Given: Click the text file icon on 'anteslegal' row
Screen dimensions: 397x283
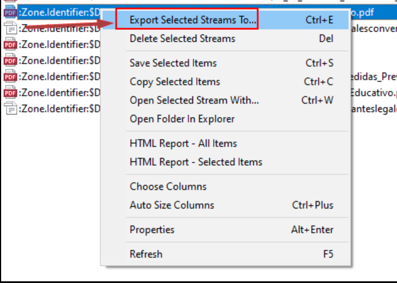Looking at the screenshot, I should click(x=10, y=108).
